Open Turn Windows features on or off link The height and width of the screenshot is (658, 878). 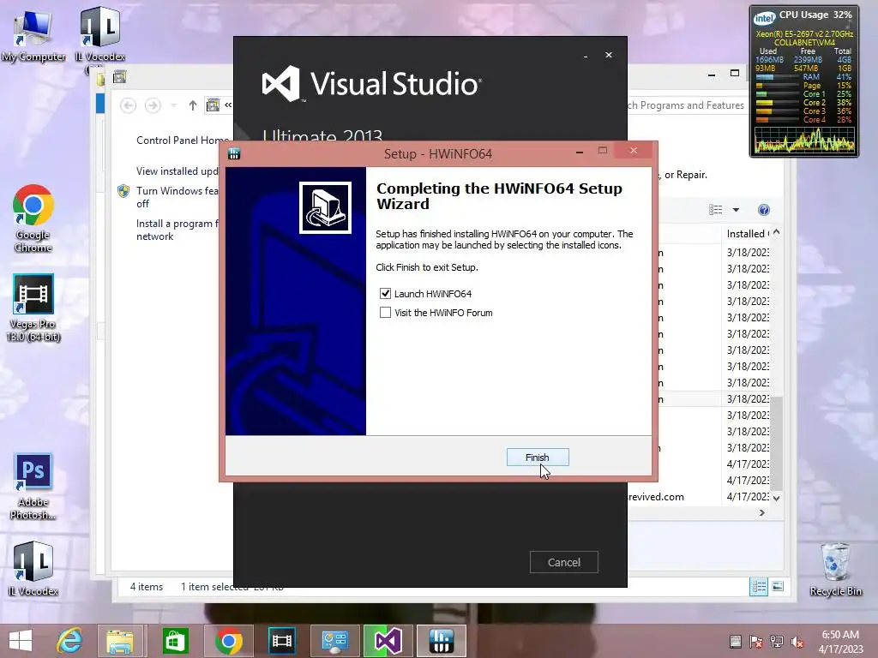pyautogui.click(x=177, y=197)
